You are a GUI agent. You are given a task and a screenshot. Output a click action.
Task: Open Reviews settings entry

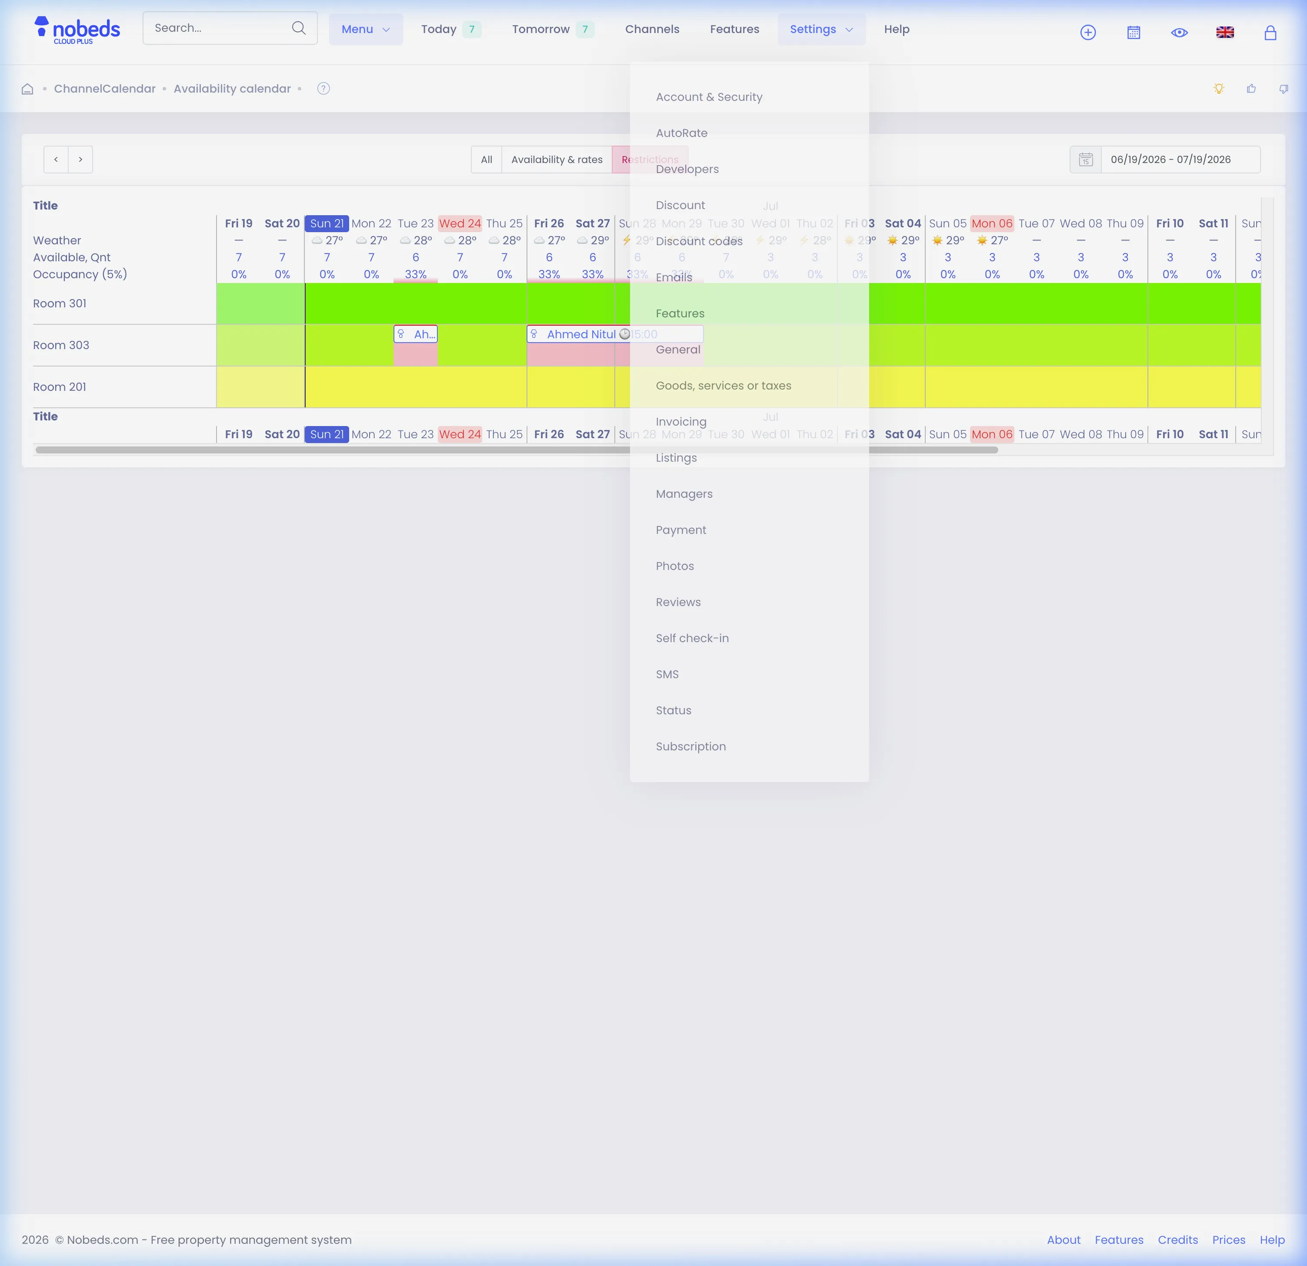[x=677, y=602]
